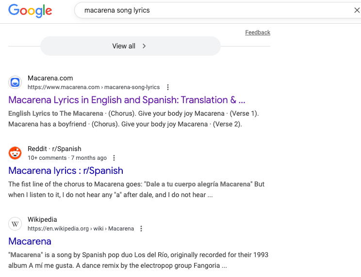Open more options for Macarena.com result
This screenshot has width=361, height=277.
(168, 87)
